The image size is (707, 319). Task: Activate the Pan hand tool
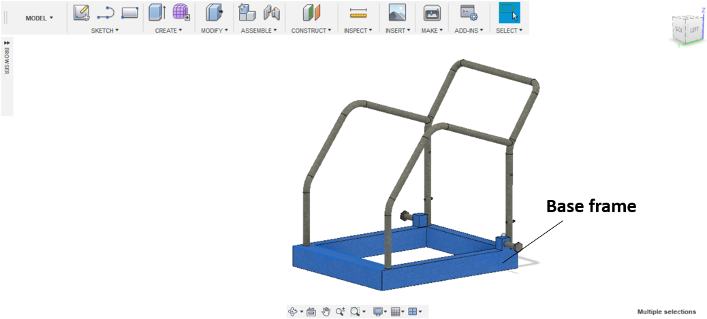(326, 312)
